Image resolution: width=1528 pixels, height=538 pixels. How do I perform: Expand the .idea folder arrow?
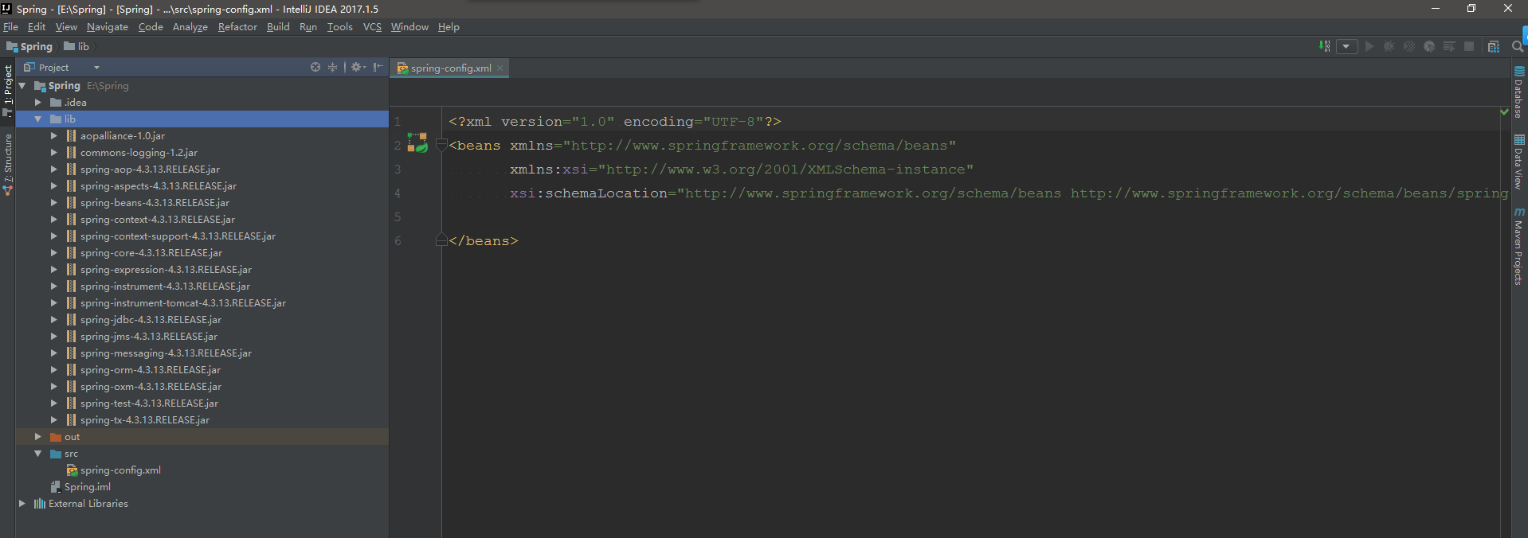pyautogui.click(x=38, y=102)
